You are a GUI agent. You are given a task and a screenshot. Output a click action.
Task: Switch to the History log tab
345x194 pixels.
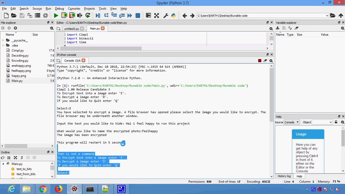click(284, 176)
